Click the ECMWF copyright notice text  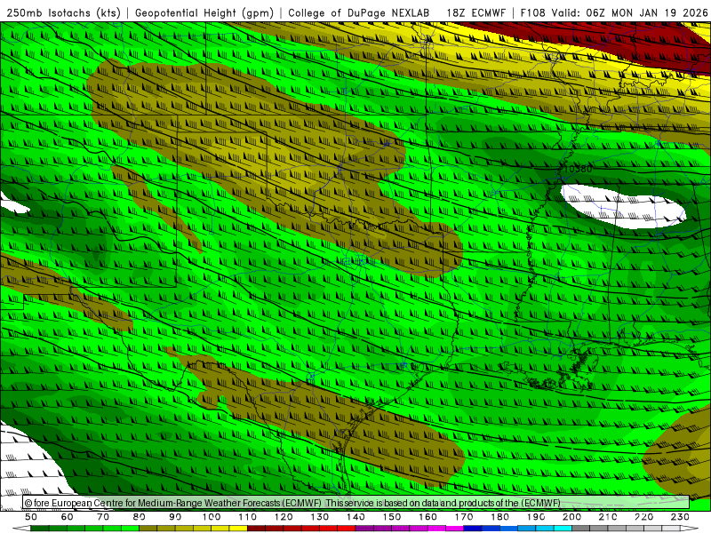pyautogui.click(x=292, y=503)
